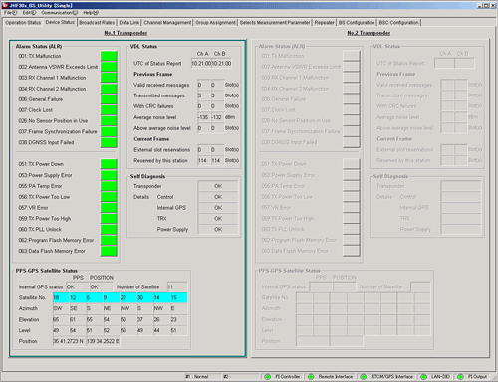Viewport: 498px width, 382px height.
Task: Click the application icon in title bar
Action: point(5,5)
